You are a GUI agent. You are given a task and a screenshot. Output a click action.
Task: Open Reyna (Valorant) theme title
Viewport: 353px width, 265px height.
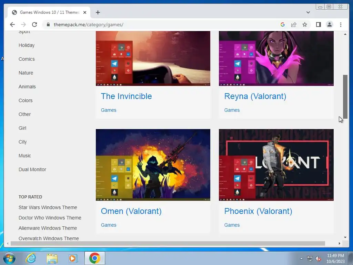(x=255, y=96)
